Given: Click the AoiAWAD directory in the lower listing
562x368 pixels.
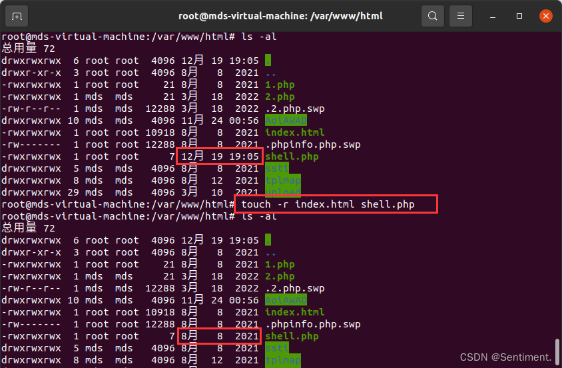Looking at the screenshot, I should click(x=286, y=300).
